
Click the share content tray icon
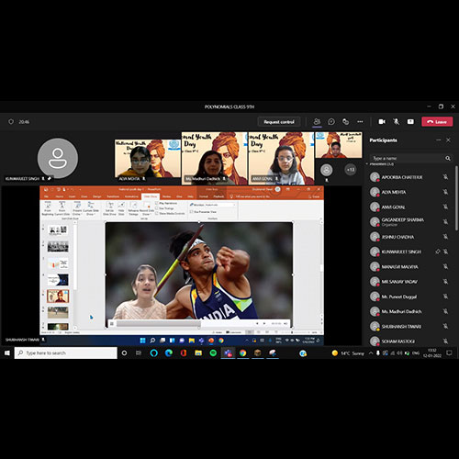tap(410, 122)
